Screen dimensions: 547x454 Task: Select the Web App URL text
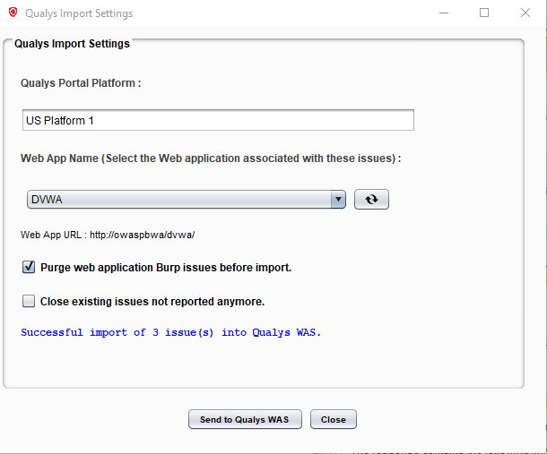pos(108,235)
